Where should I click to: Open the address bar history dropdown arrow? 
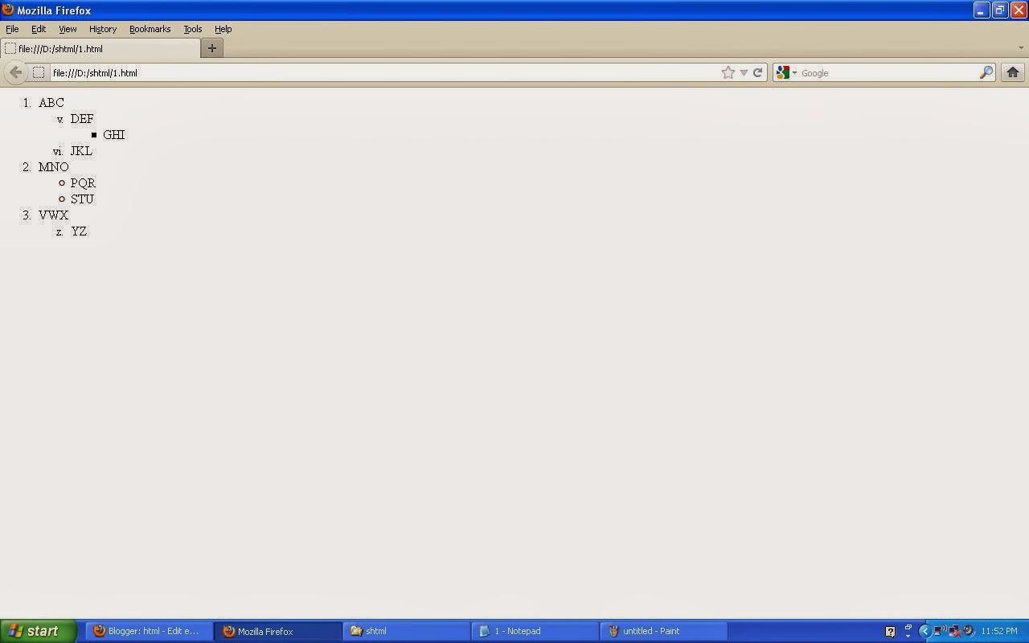click(744, 72)
